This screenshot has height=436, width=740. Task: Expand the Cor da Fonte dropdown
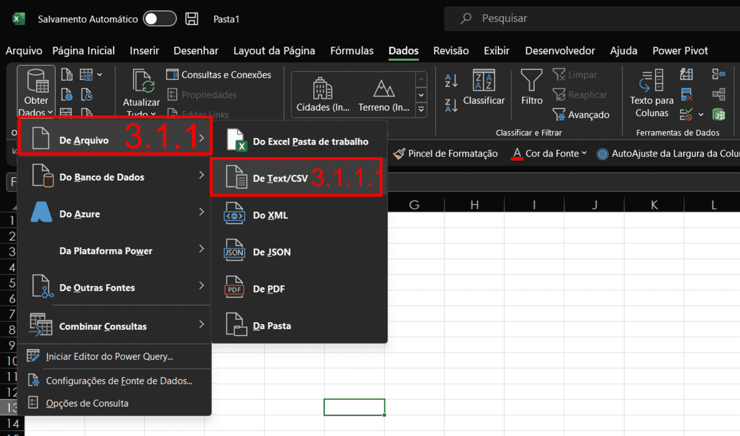tap(585, 153)
